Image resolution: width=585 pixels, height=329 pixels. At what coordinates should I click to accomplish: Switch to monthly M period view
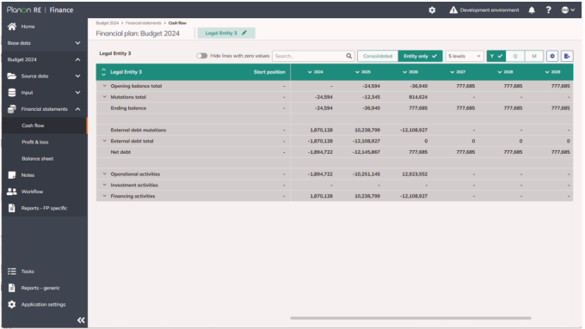tap(534, 56)
